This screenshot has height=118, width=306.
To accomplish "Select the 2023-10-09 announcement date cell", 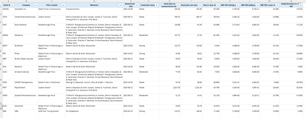I will 131,12.
